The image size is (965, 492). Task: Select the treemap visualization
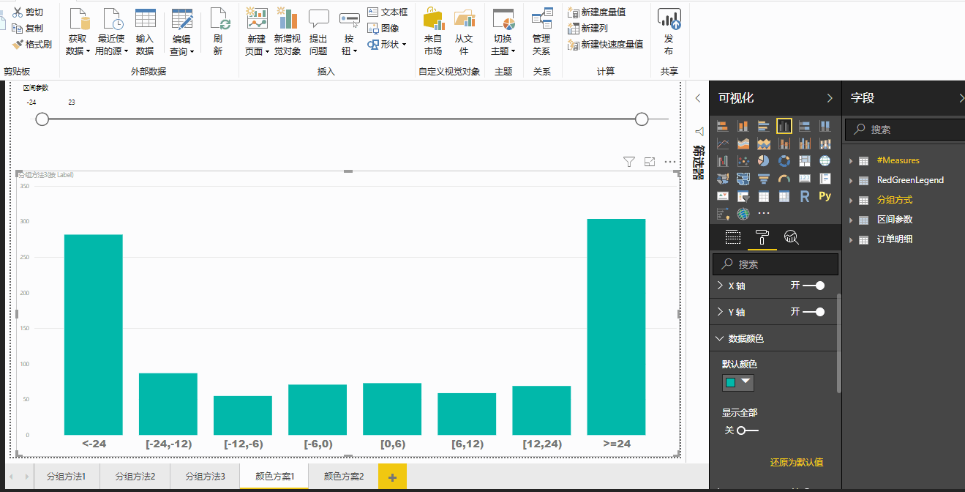click(x=805, y=160)
